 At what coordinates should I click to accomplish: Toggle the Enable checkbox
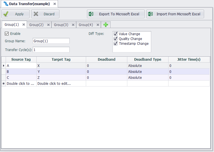pyautogui.click(x=7, y=34)
